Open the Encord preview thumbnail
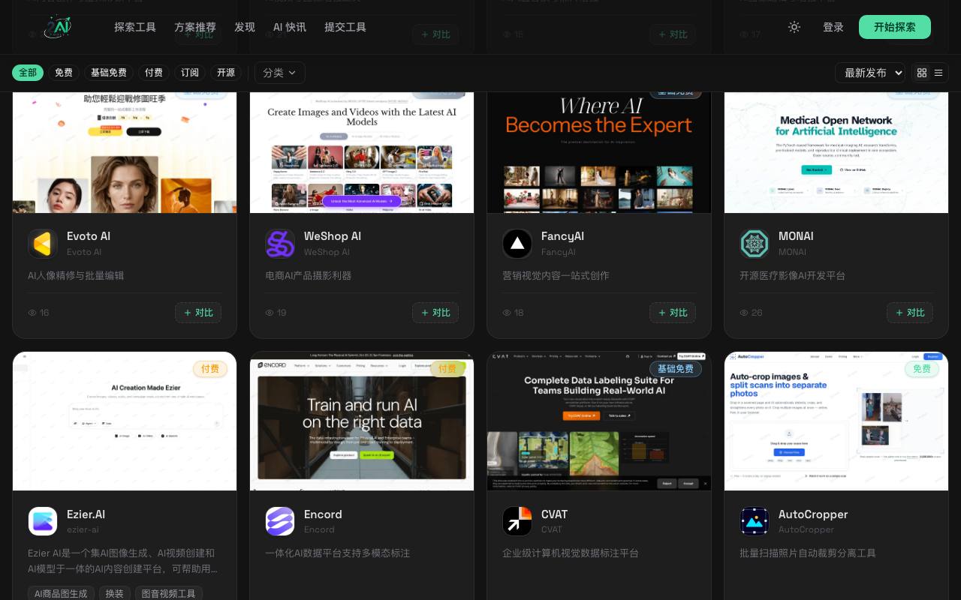The image size is (961, 600). (x=362, y=421)
